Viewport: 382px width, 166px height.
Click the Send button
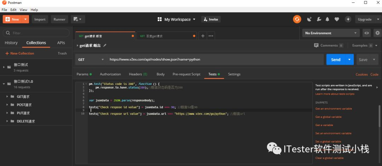coord(336,59)
